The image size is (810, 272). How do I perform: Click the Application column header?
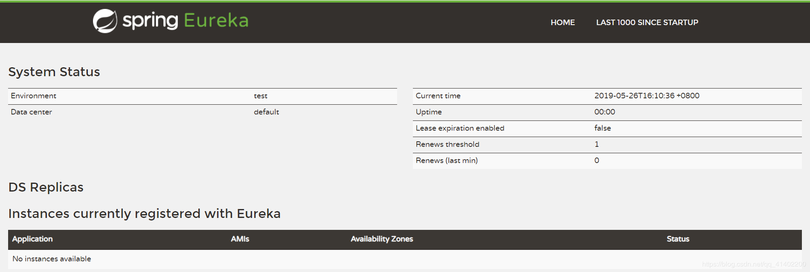pyautogui.click(x=32, y=239)
